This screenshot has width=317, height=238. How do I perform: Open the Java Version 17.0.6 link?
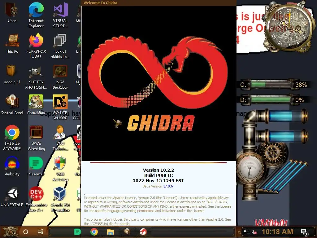(x=168, y=186)
